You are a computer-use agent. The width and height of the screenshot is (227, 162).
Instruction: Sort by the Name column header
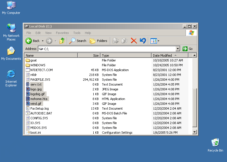[x=51, y=56]
